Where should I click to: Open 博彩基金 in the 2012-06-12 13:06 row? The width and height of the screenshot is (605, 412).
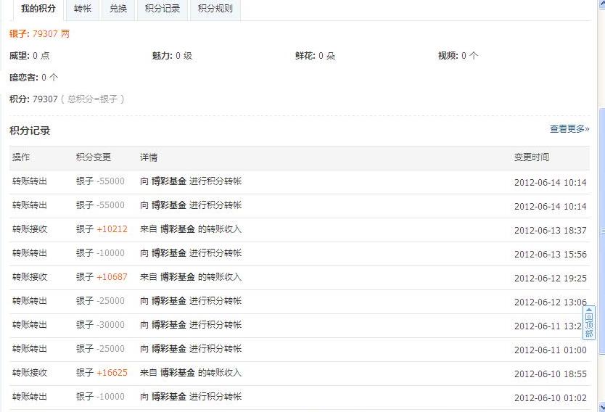coord(169,301)
